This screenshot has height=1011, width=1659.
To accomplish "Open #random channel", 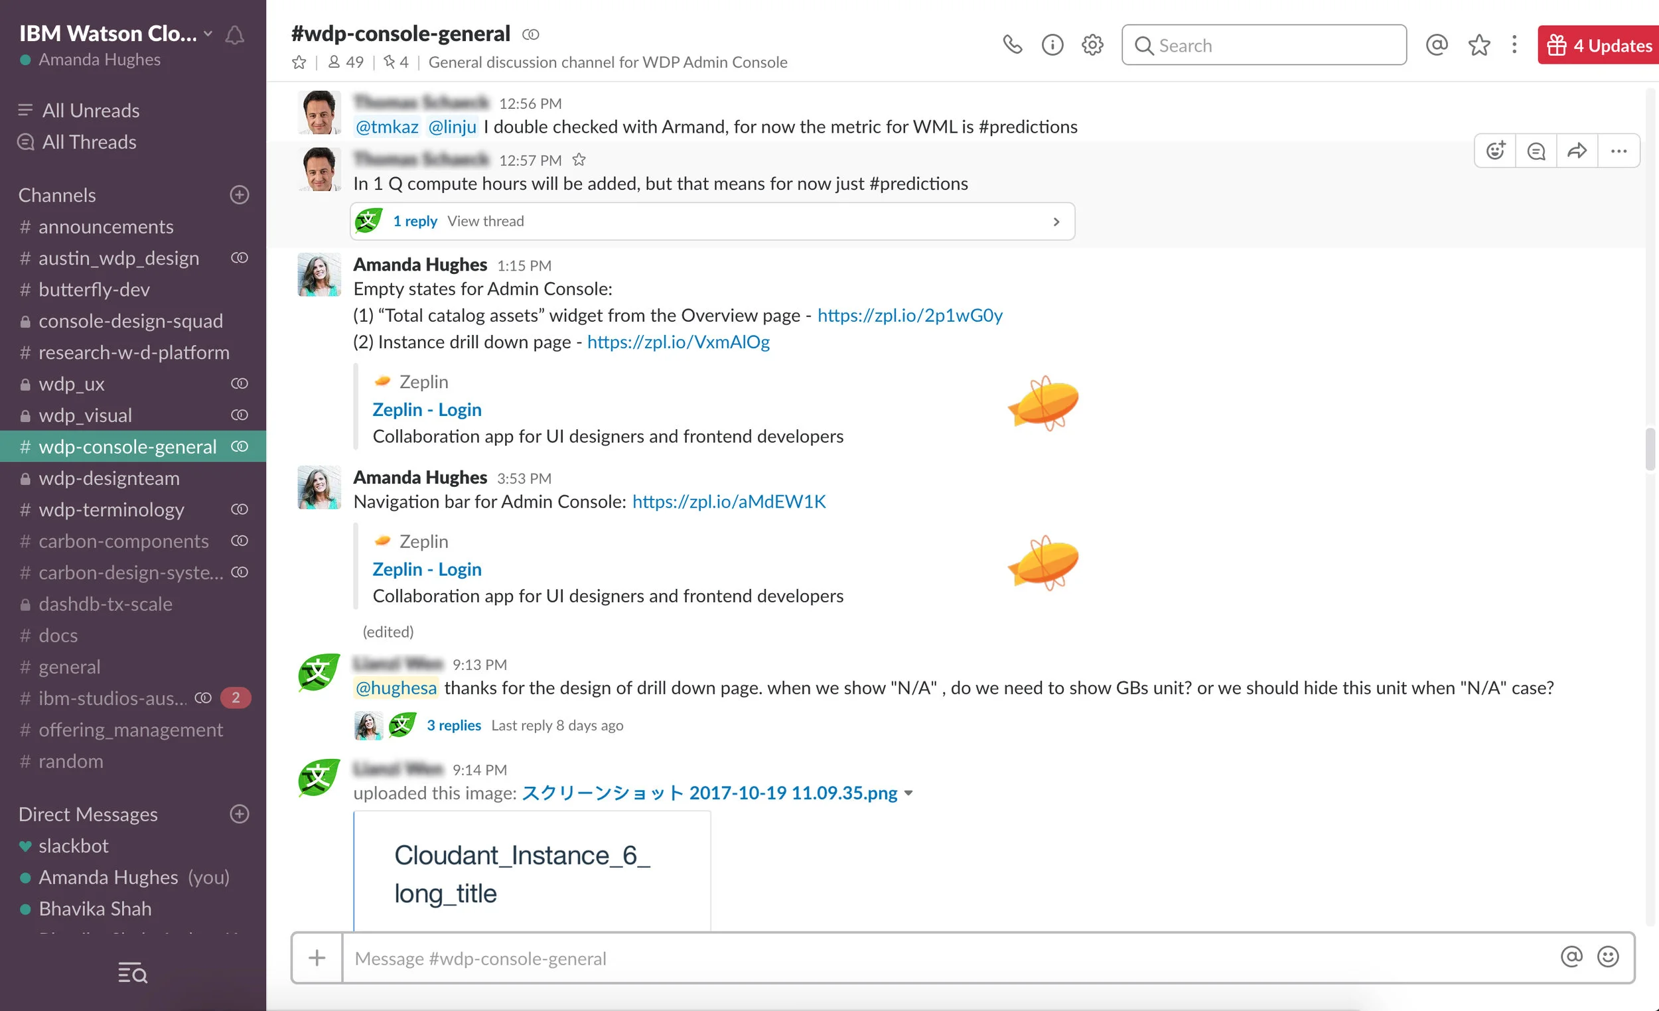I will point(133,762).
